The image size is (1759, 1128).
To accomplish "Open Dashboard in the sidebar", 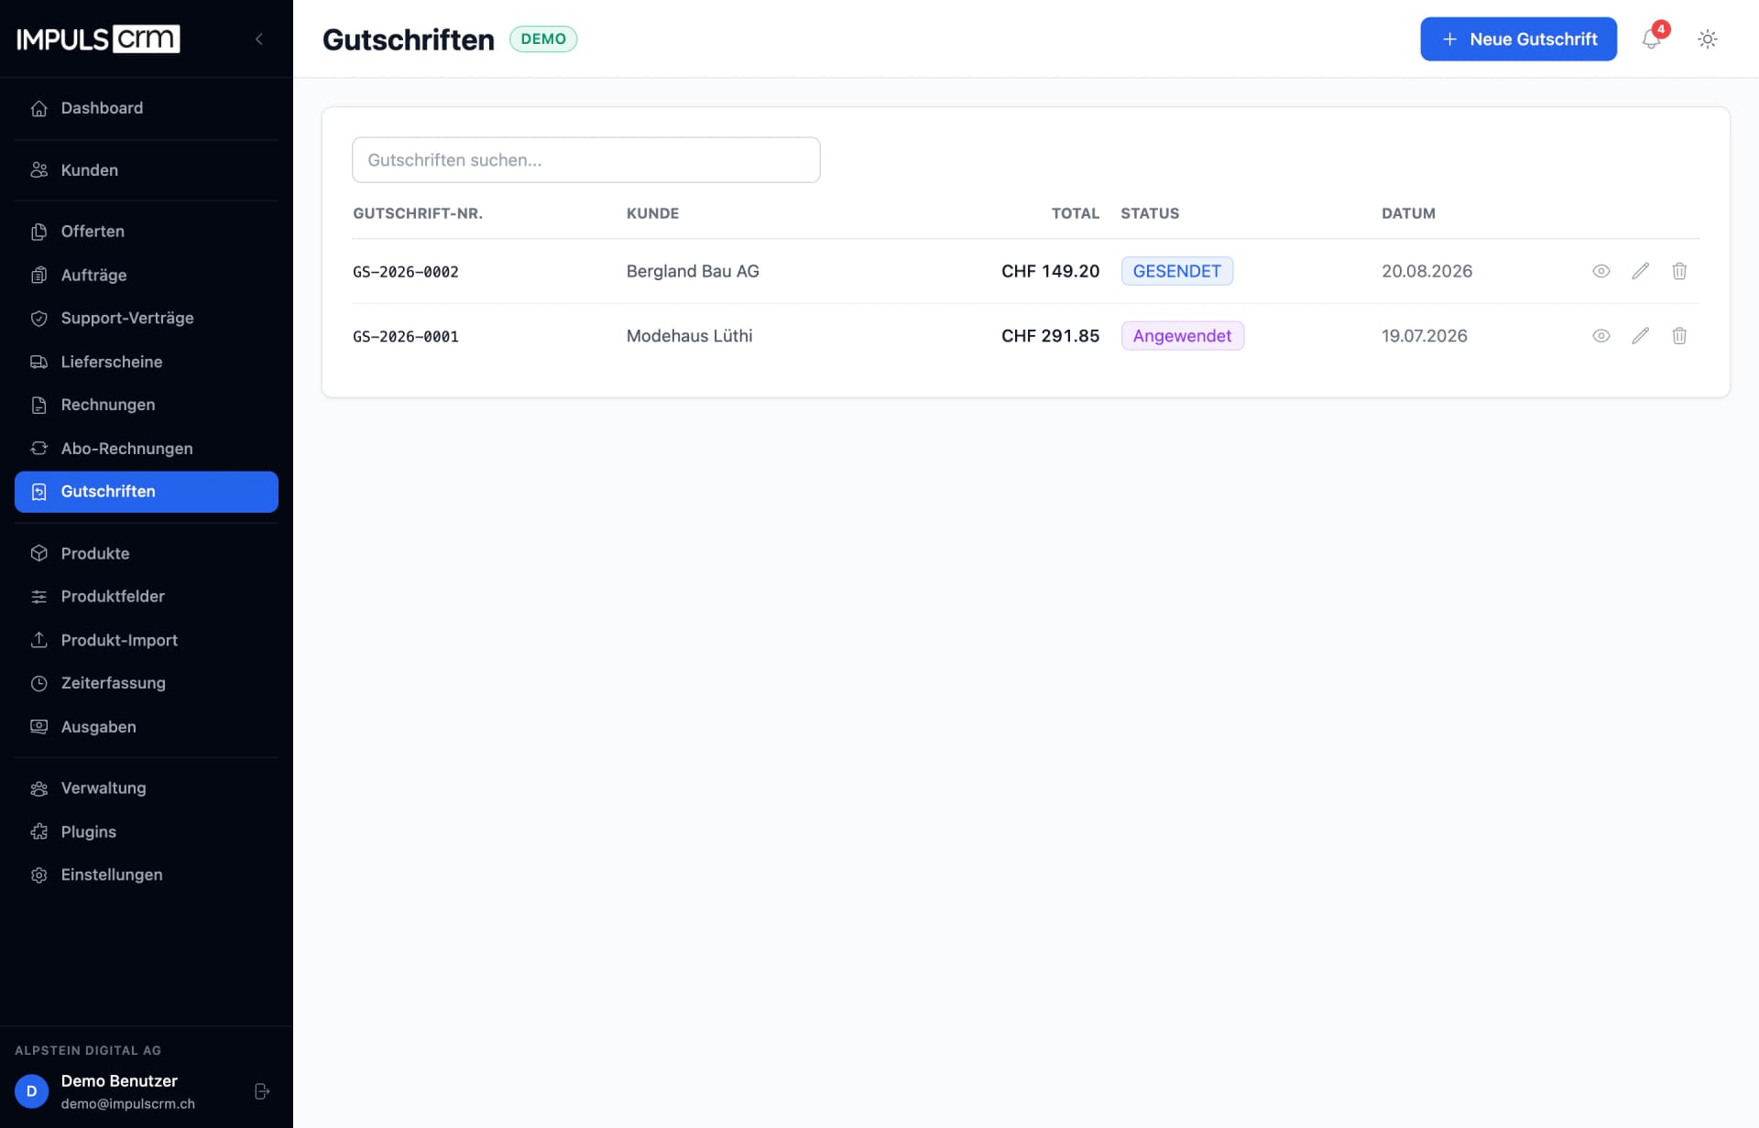I will tap(147, 108).
